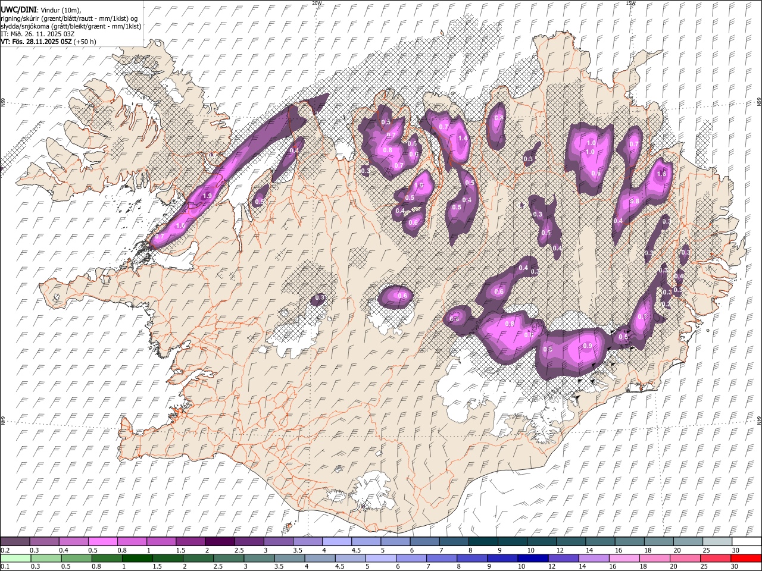This screenshot has height=571, width=762.
Task: Pick upper legend white swatch after 30
Action: tap(747, 542)
